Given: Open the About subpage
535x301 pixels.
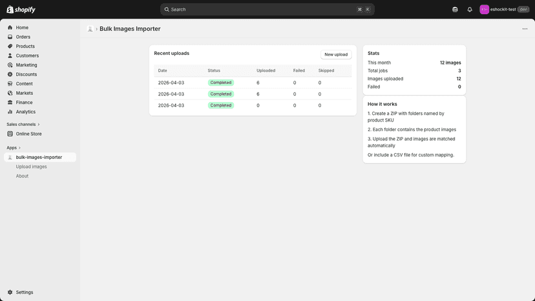Looking at the screenshot, I should pos(22,176).
